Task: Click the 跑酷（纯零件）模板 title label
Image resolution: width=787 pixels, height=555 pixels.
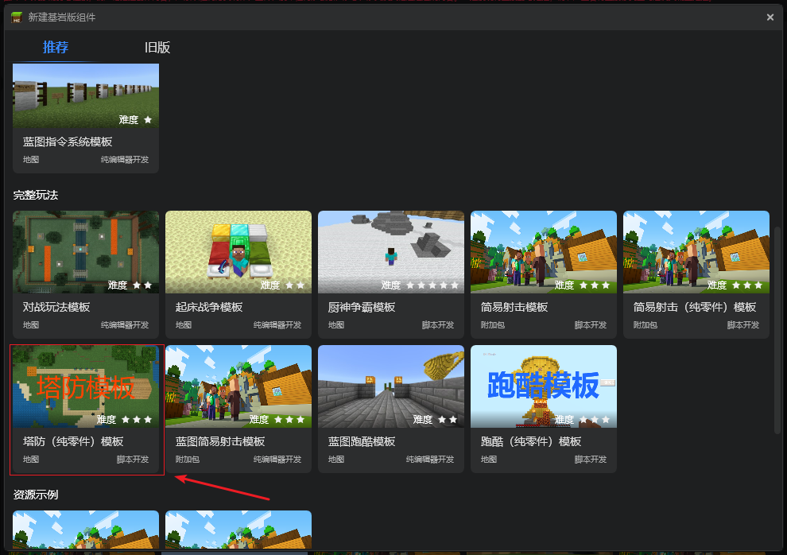Action: (x=531, y=441)
